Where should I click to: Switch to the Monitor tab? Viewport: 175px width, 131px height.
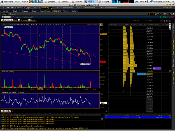[6, 11]
